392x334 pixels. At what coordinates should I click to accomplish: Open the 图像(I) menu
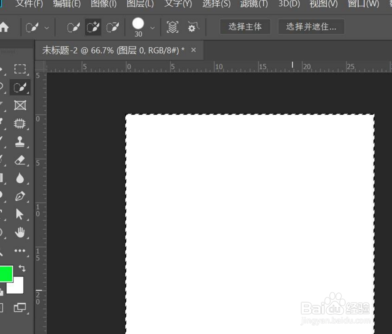pyautogui.click(x=103, y=4)
